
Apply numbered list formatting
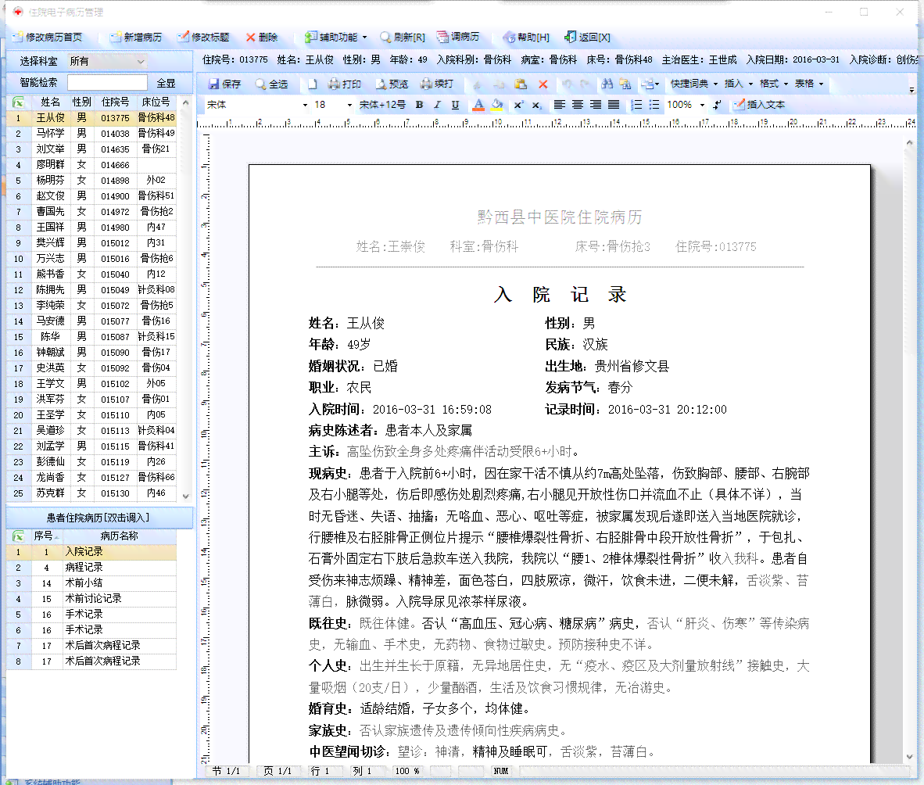click(636, 105)
